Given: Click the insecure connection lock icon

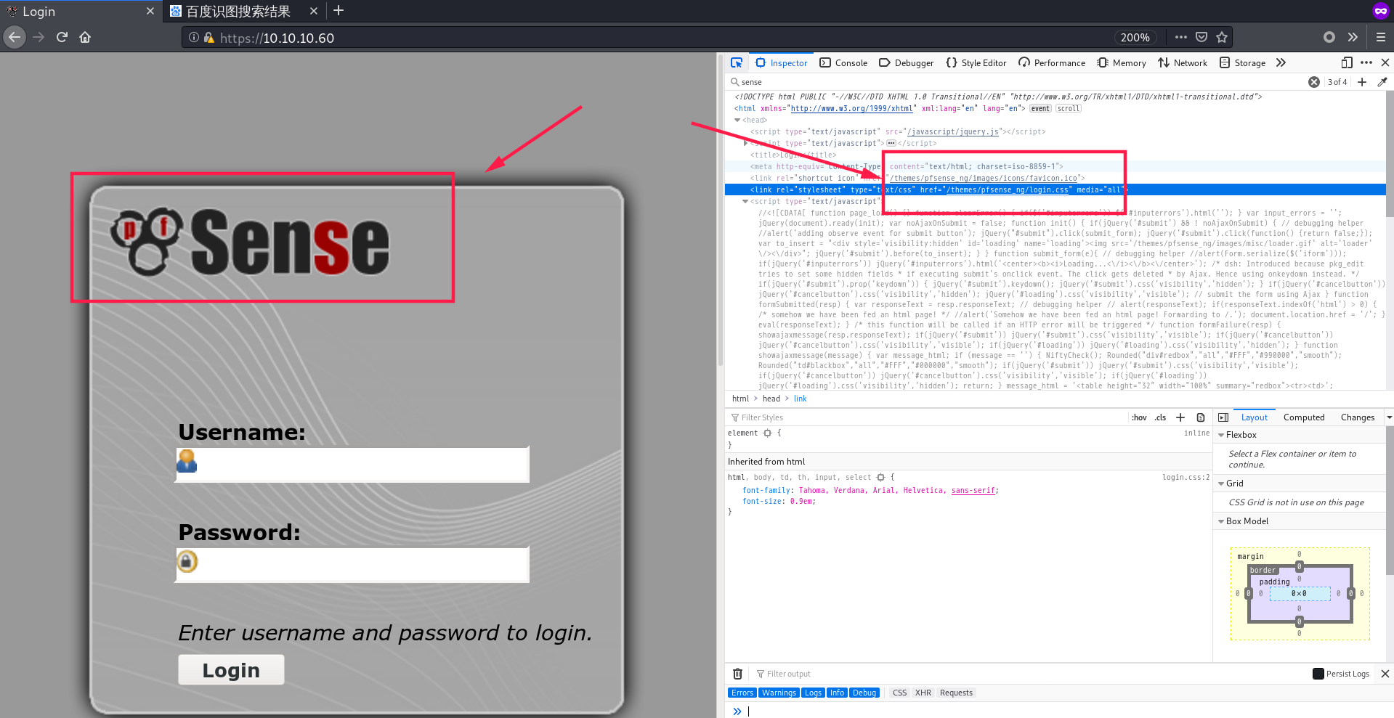Looking at the screenshot, I should tap(209, 37).
